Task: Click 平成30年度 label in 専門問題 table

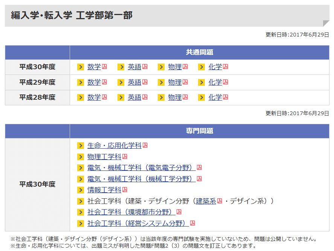Action: coord(38,184)
